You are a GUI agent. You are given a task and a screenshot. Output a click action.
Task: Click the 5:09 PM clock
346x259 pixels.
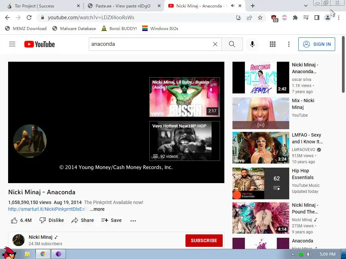coord(327,254)
